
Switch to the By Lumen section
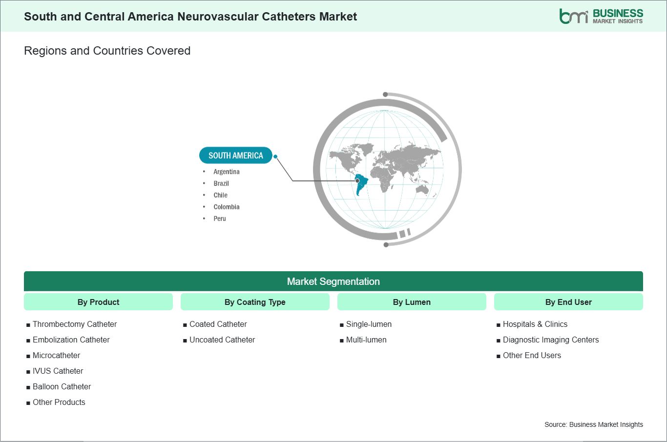coord(412,301)
